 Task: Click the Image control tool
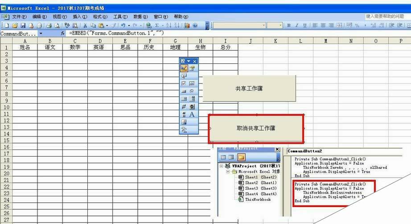(184, 122)
